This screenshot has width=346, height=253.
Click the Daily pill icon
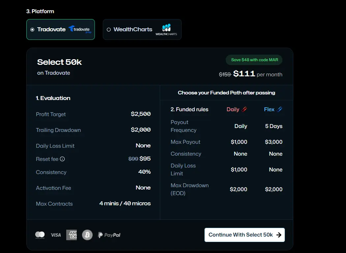tap(244, 109)
